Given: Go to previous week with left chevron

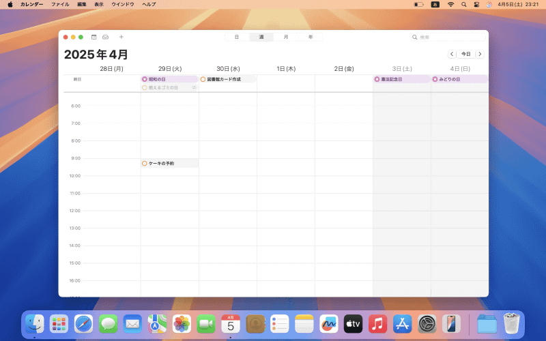Looking at the screenshot, I should click(x=452, y=54).
